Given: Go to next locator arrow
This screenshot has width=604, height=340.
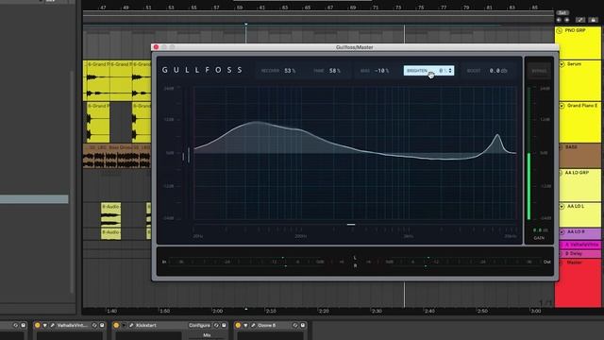Looking at the screenshot, I should coord(566,20).
